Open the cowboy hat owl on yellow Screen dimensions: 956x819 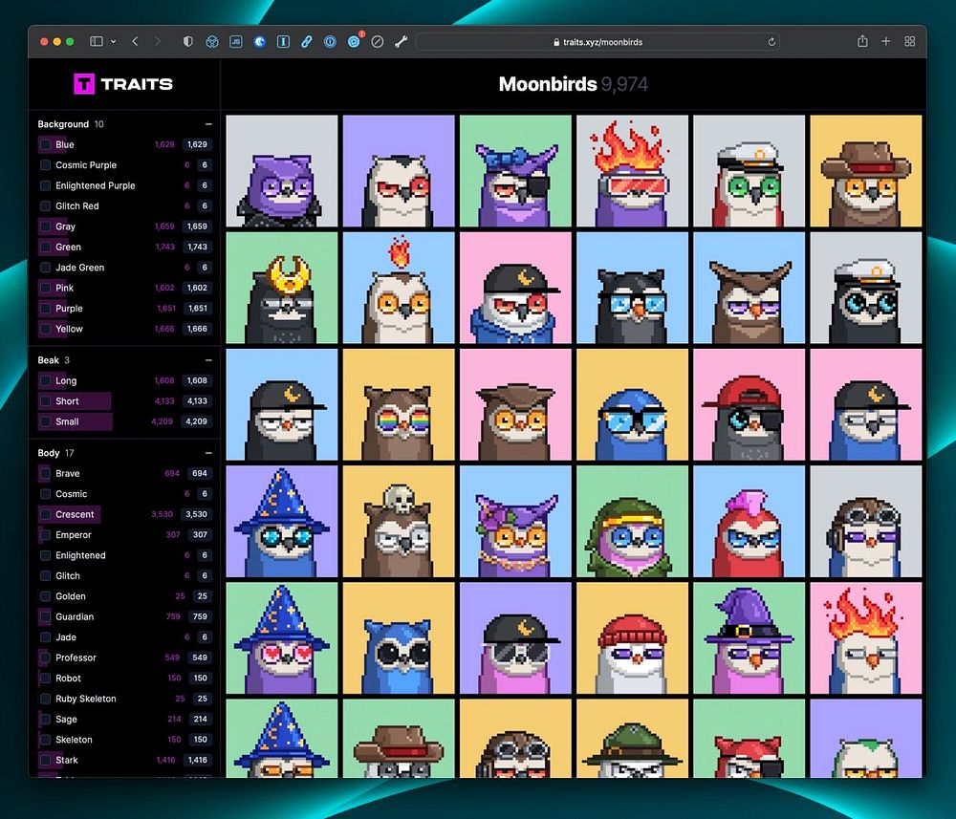click(x=866, y=171)
